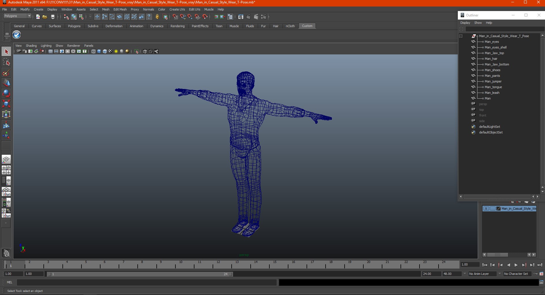Choose the Rotate tool
The image size is (545, 295).
tap(6, 93)
